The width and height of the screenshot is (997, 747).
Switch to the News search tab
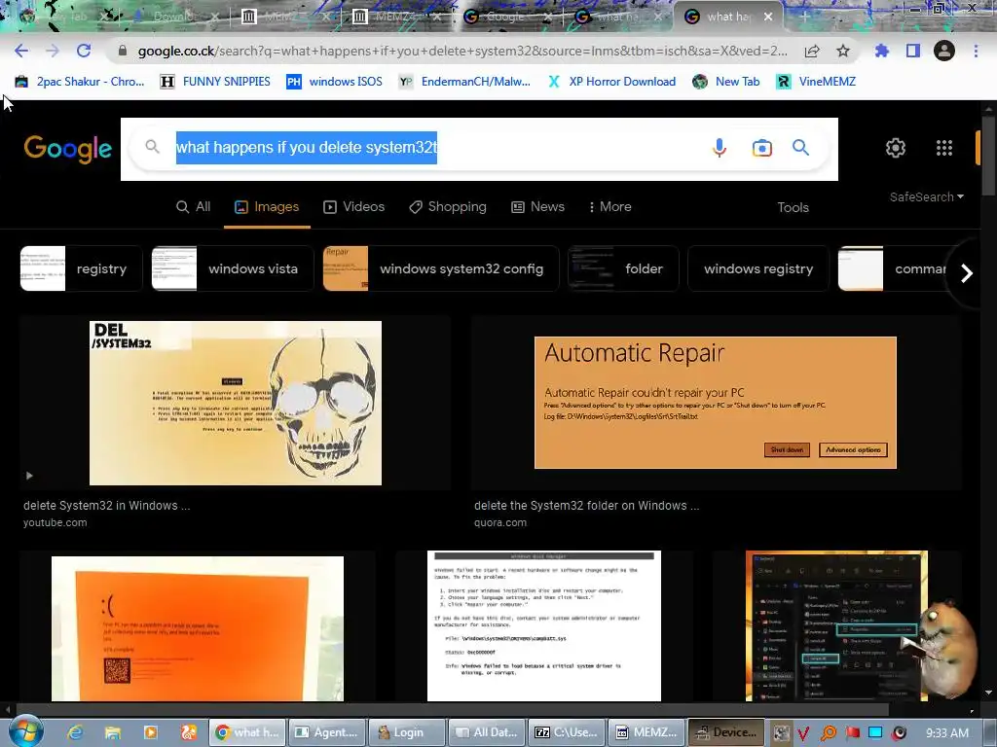tap(537, 207)
